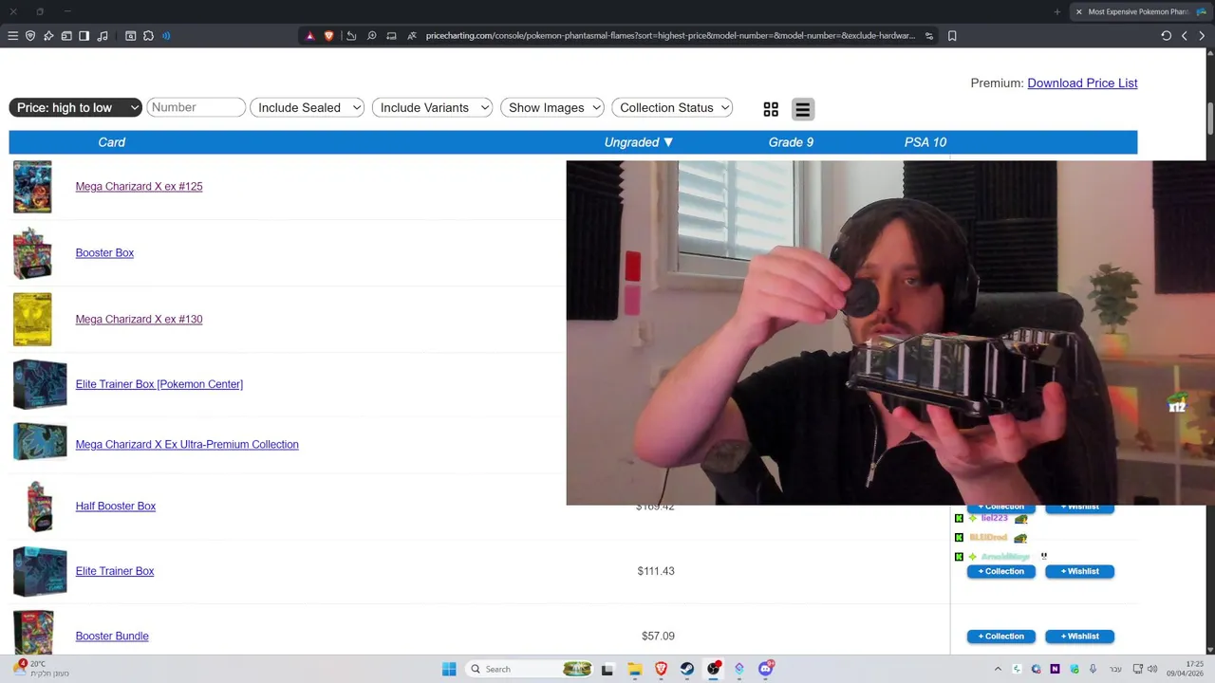Viewport: 1215px width, 683px height.
Task: Switch to list view layout
Action: point(802,110)
